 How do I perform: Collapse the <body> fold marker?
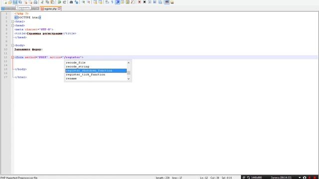click(x=12, y=45)
